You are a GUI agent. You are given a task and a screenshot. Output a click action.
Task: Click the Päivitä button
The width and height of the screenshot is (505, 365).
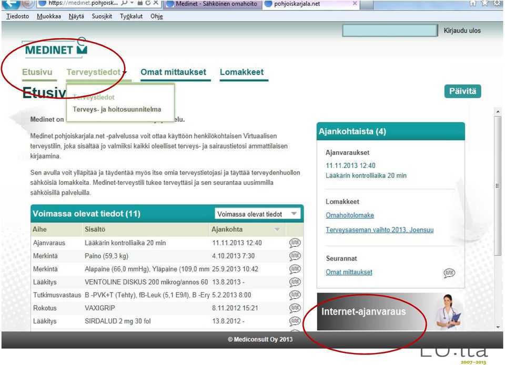pos(462,91)
